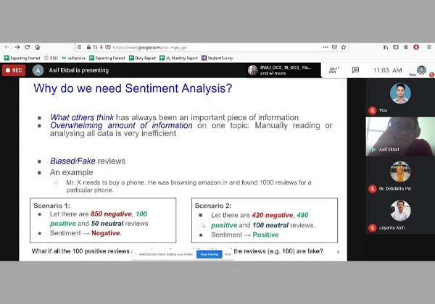Image resolution: width=435 pixels, height=304 pixels.
Task: Click the red extension icon in toolbar
Action: point(416,47)
